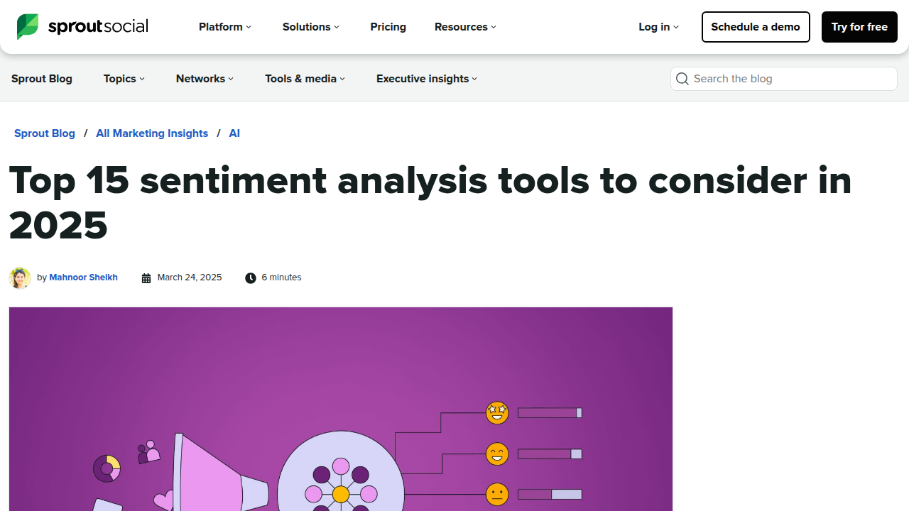Go to the Pricing page

point(388,27)
